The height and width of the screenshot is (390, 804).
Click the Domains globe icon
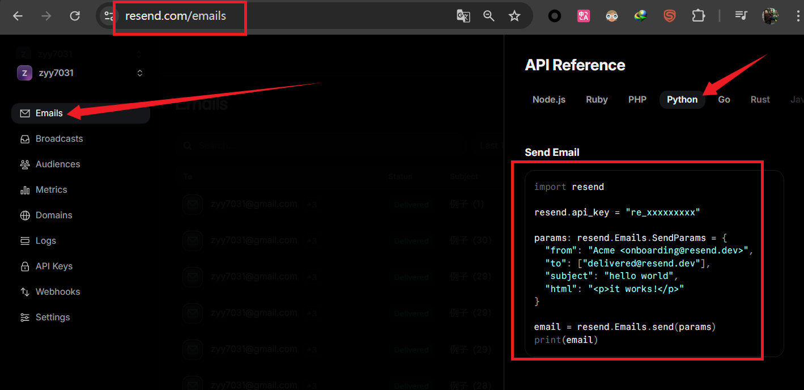pyautogui.click(x=25, y=215)
